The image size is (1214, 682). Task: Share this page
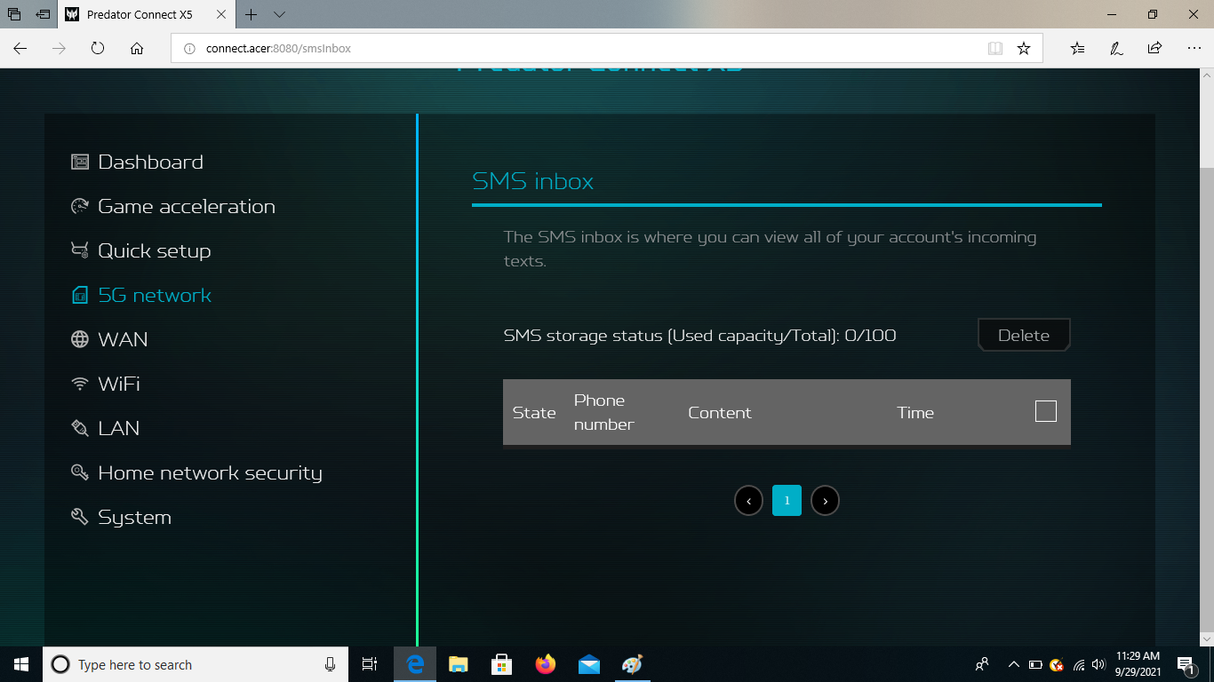pos(1154,49)
